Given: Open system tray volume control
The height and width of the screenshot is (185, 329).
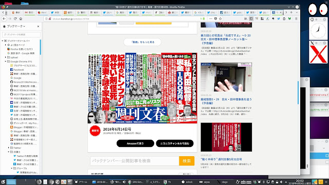Looking at the screenshot, I should (x=281, y=182).
